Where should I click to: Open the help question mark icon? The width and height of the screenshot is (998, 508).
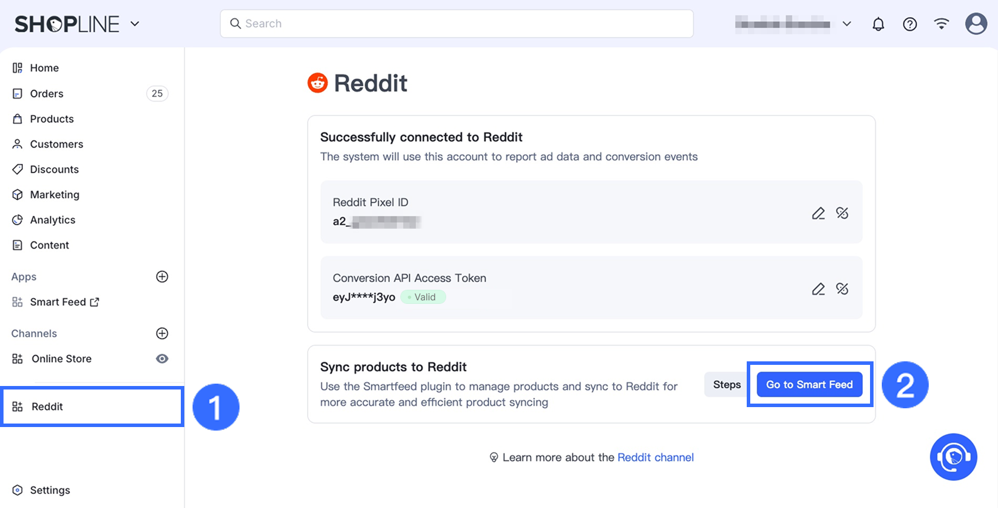[910, 24]
